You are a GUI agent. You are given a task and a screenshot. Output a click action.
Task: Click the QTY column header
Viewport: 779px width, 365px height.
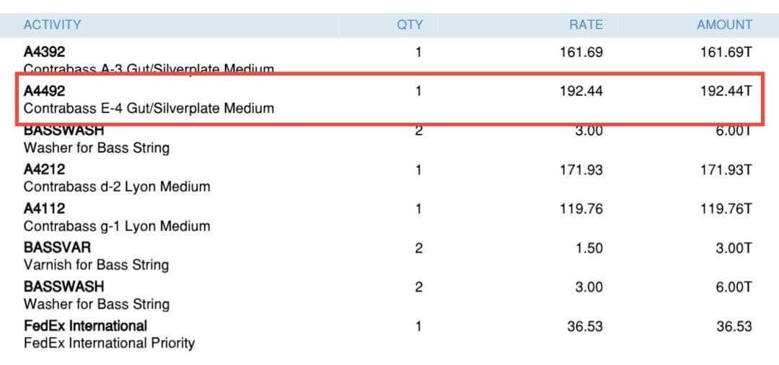410,24
